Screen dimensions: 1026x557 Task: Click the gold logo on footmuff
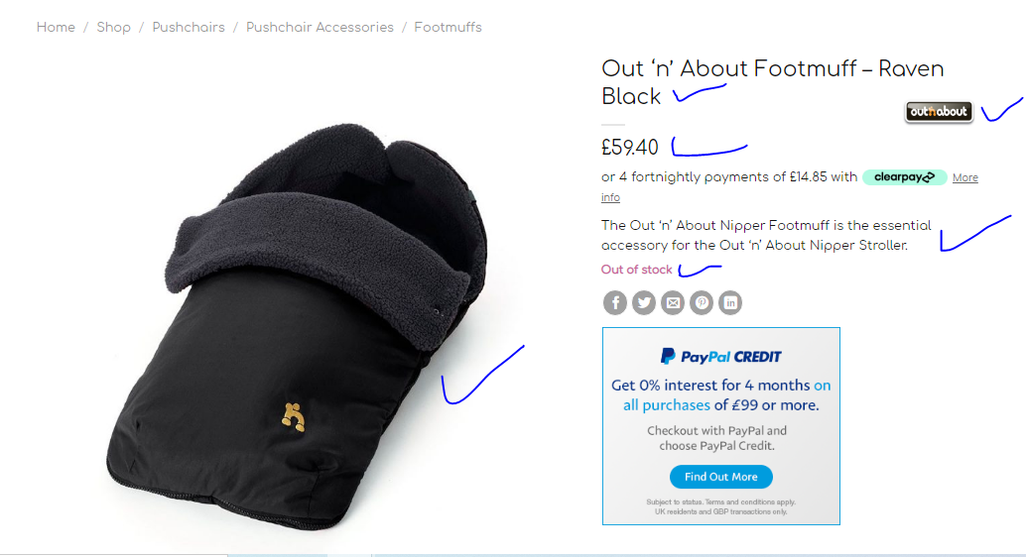293,417
